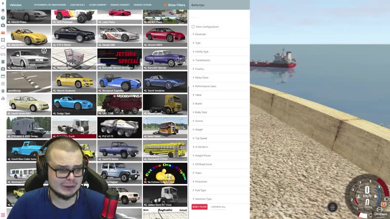Open the layers stack icon in sidebar
Screen dimensions: 390x219
pyautogui.click(x=3, y=10)
